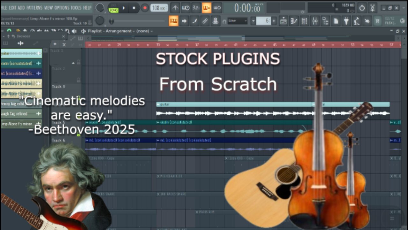Screen dimensions: 408x230
Task: Open the content shop cart icon
Action: 378,21
